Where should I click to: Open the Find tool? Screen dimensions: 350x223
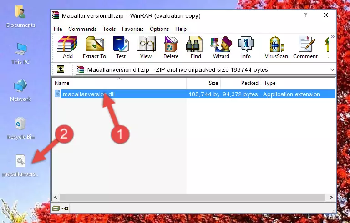tap(196, 47)
